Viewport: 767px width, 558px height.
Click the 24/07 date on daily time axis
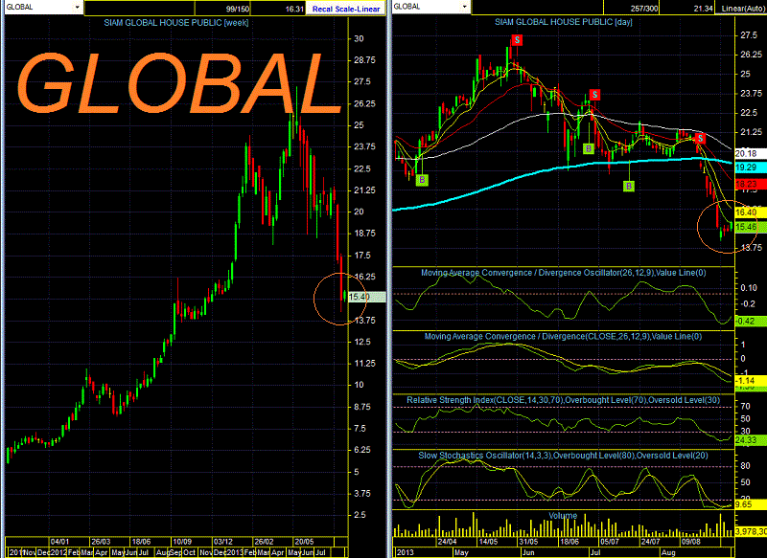tap(651, 542)
